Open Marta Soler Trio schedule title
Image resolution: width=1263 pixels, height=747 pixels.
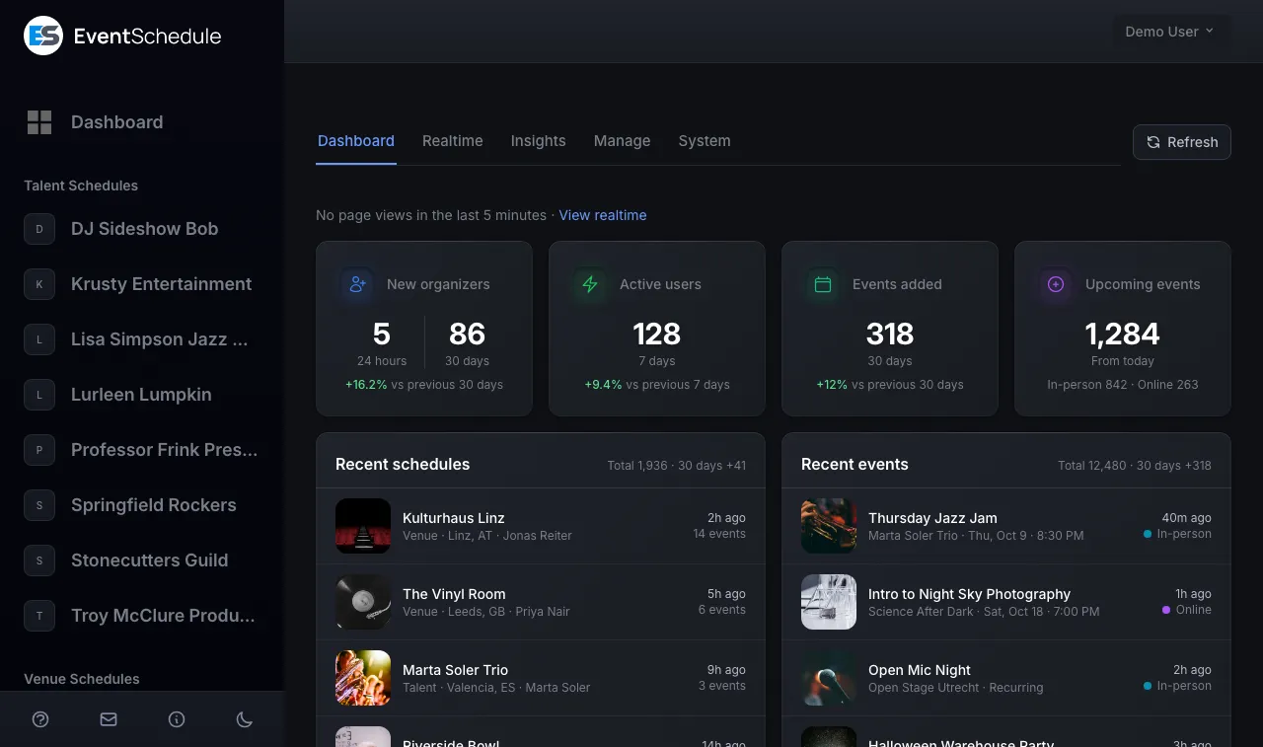[x=455, y=670]
